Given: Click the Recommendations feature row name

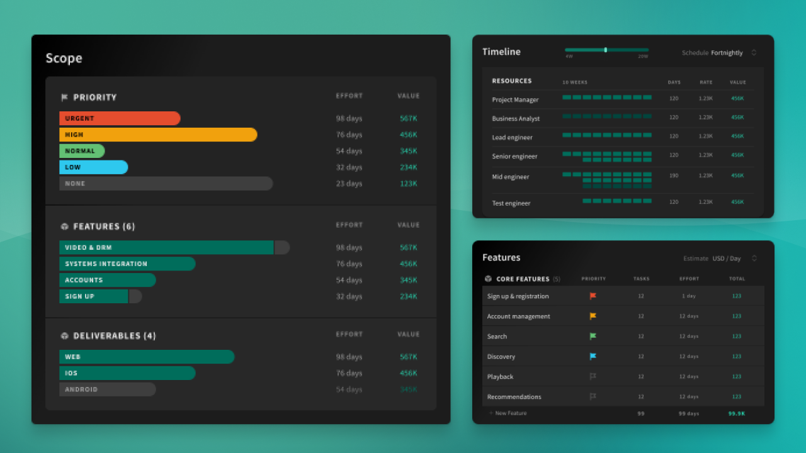Looking at the screenshot, I should coord(514,396).
